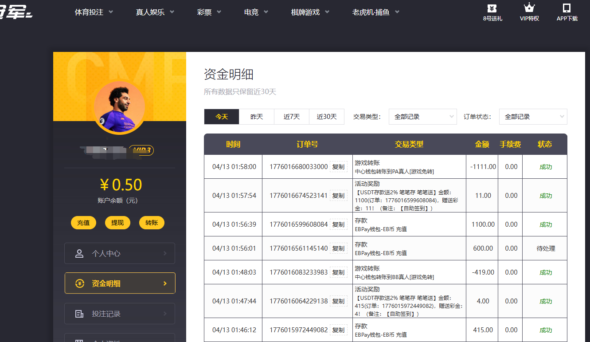Image resolution: width=590 pixels, height=342 pixels.
Task: Click the 转账 transfer button
Action: coord(152,223)
